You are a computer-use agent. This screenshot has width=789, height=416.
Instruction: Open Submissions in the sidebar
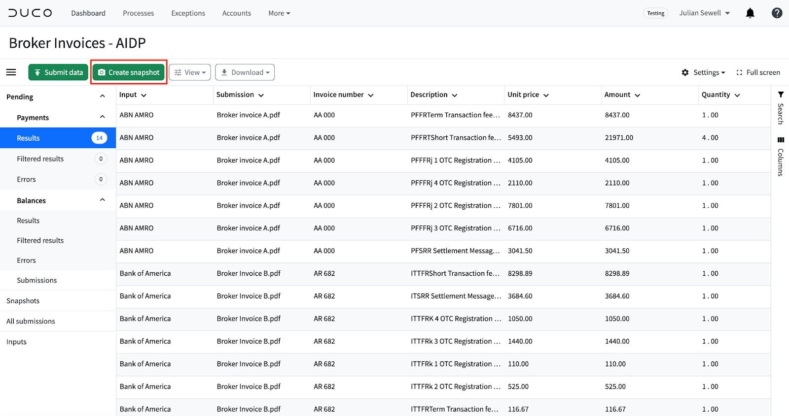(58, 280)
